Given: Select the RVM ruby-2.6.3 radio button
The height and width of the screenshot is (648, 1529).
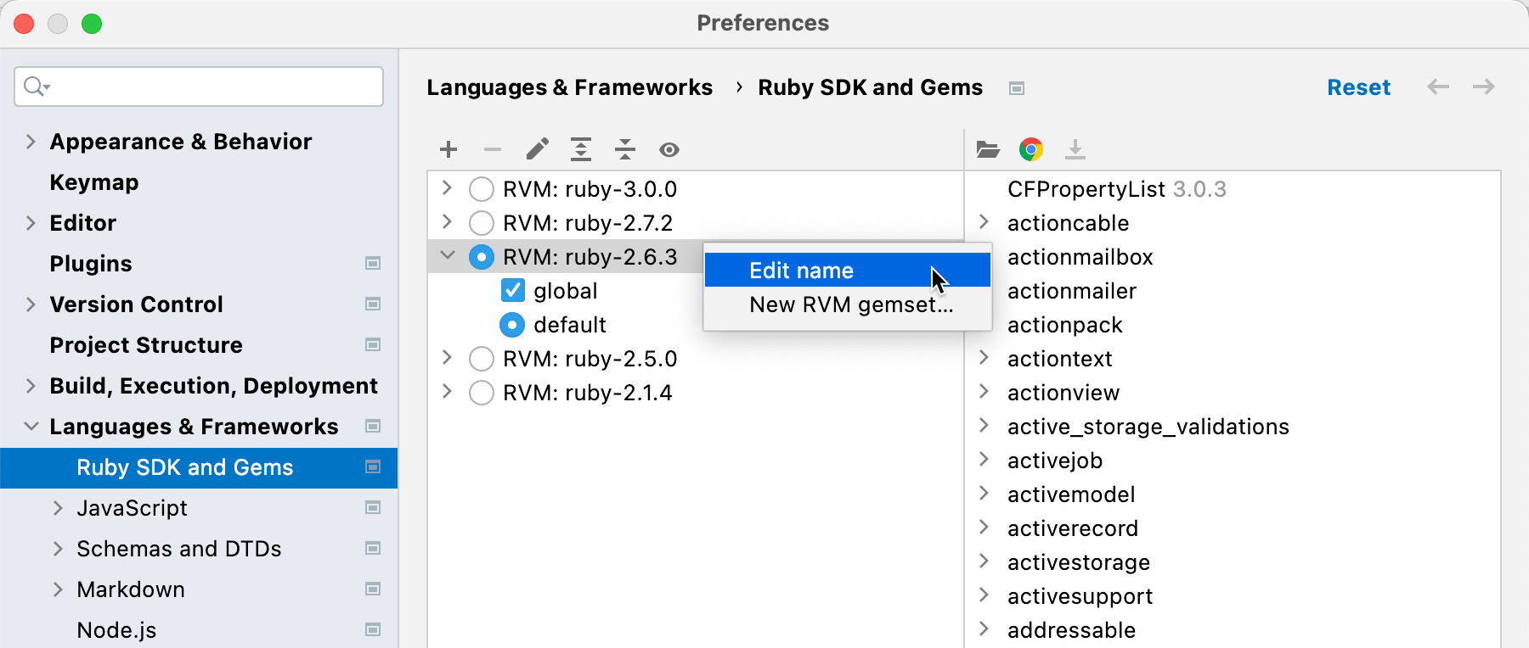Looking at the screenshot, I should pos(482,257).
